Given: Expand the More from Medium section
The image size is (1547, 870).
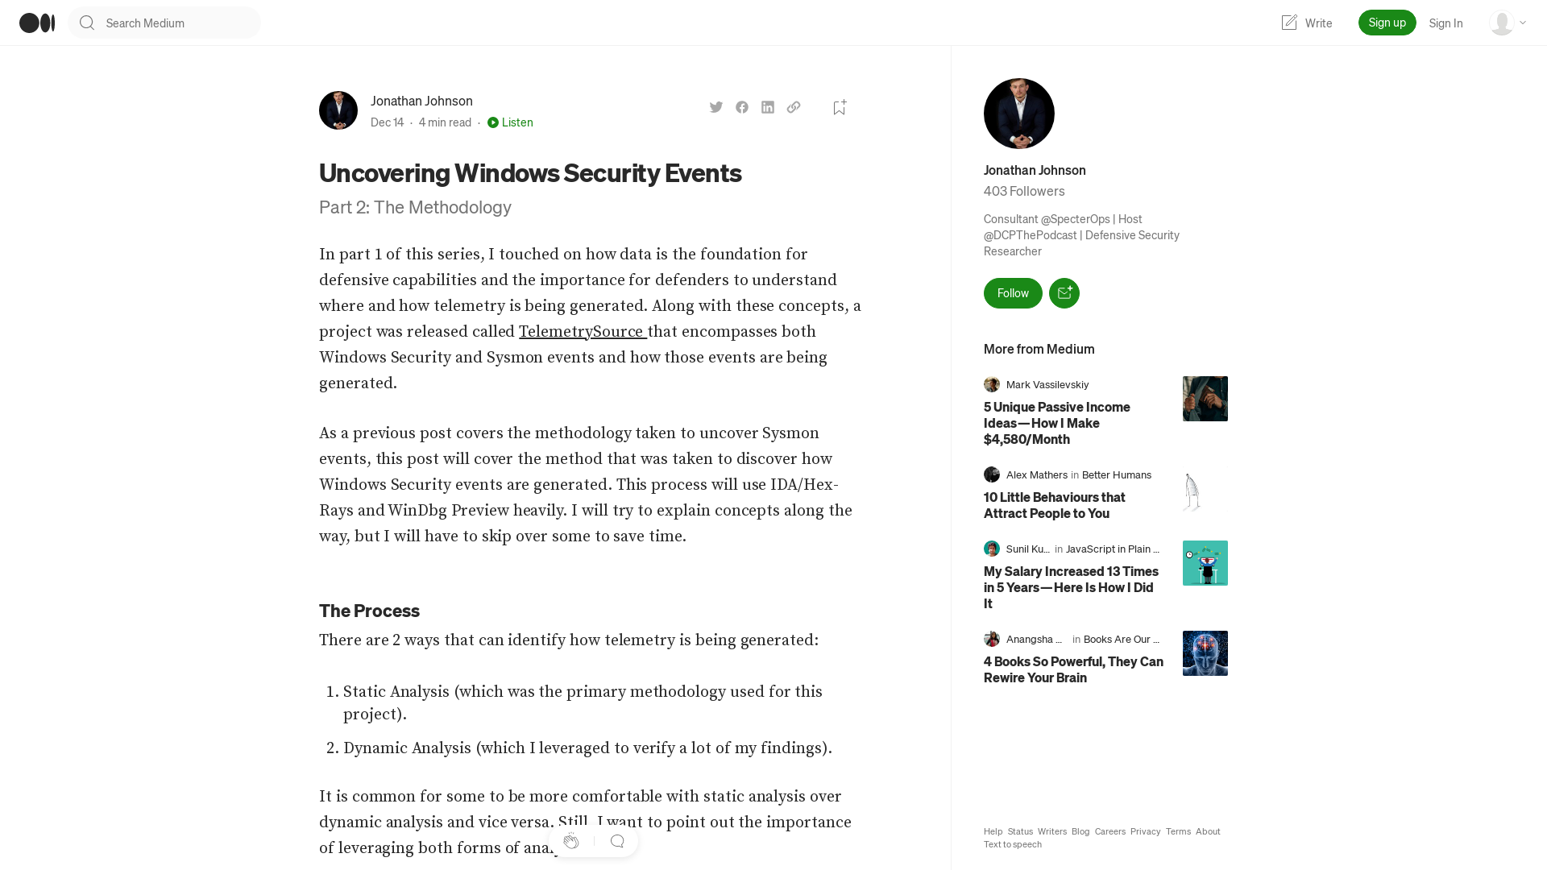Looking at the screenshot, I should tap(1039, 349).
